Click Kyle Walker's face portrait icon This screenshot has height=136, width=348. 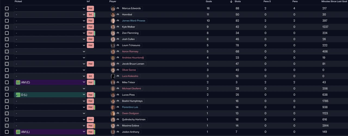[113, 27]
